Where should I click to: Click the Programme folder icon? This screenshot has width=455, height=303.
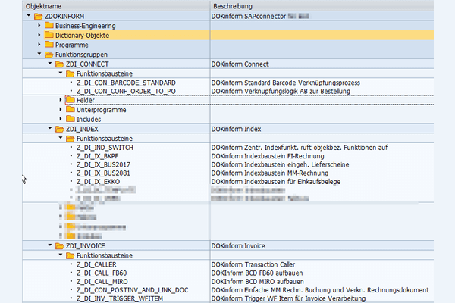(49, 45)
